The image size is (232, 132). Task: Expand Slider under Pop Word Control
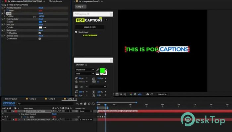[5, 11]
